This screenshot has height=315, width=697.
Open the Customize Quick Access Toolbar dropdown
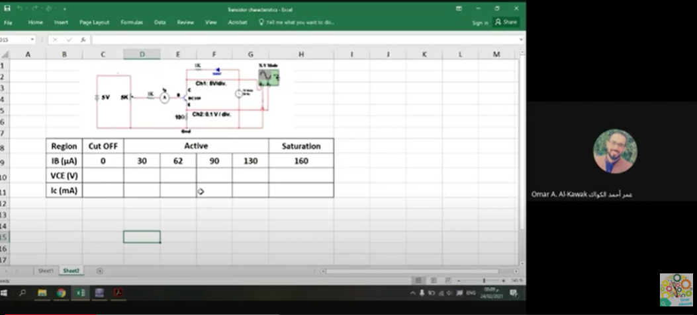[65, 9]
